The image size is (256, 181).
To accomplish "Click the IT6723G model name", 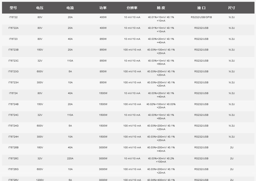I will pos(13,71).
